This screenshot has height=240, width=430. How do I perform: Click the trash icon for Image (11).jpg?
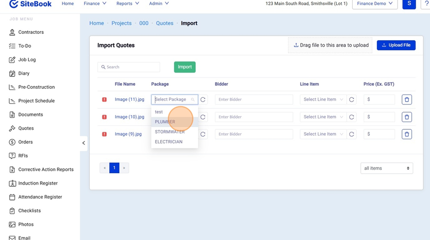coord(407,100)
